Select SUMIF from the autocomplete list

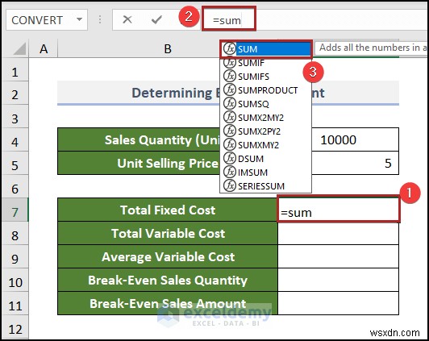265,63
